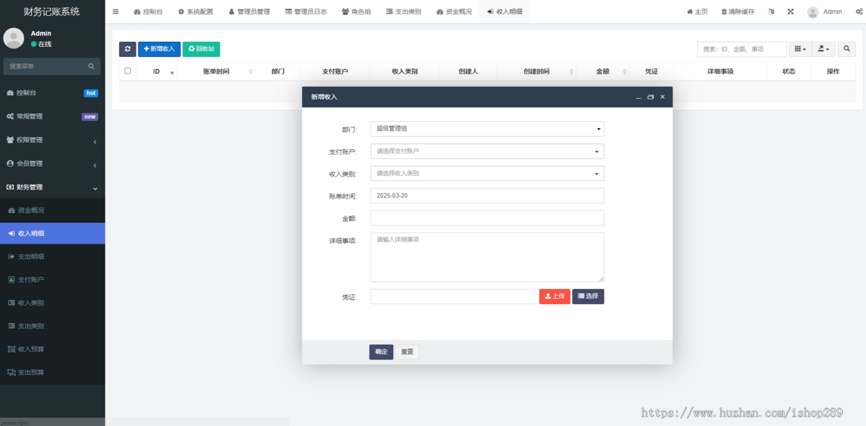This screenshot has height=426, width=866.
Task: Open 支付账户 in the sidebar
Action: coord(52,280)
